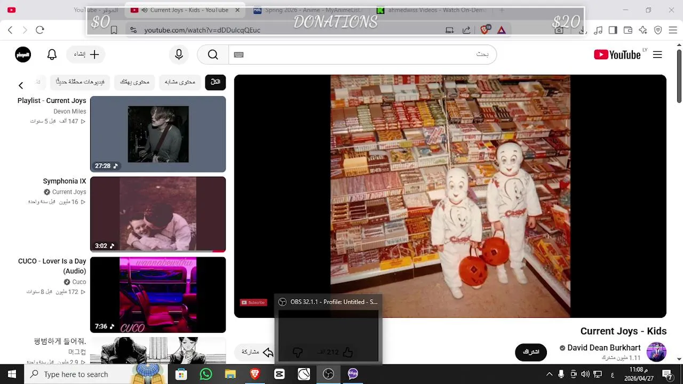
Task: Open the Brave playlist music-note icon
Action: point(599,30)
